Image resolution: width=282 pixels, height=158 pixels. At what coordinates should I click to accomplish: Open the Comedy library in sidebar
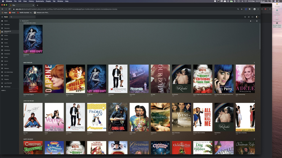(9, 47)
